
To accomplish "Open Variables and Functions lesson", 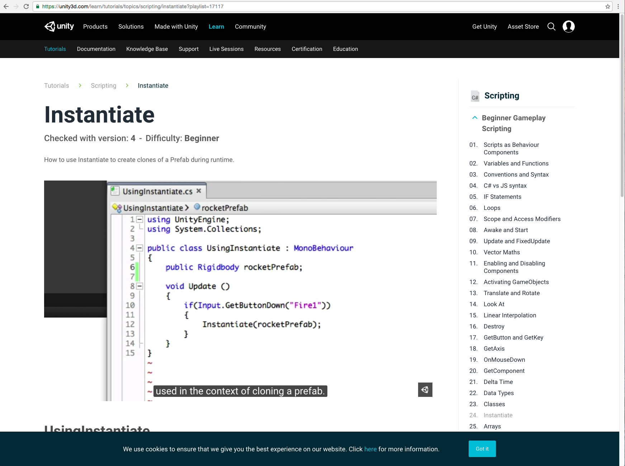I will tap(516, 163).
